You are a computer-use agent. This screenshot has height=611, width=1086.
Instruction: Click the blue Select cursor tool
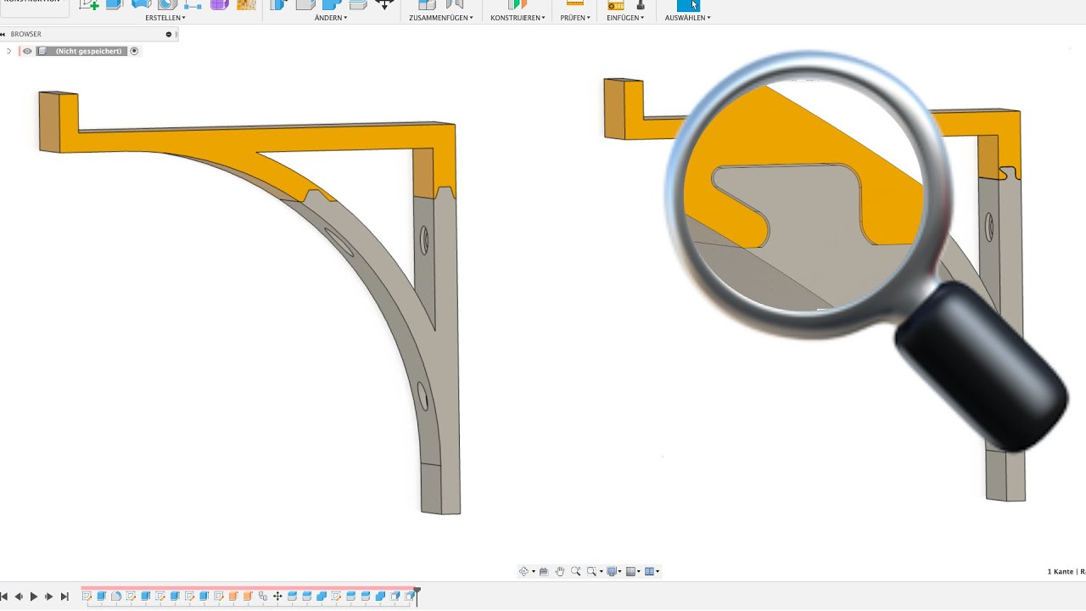coord(688,4)
